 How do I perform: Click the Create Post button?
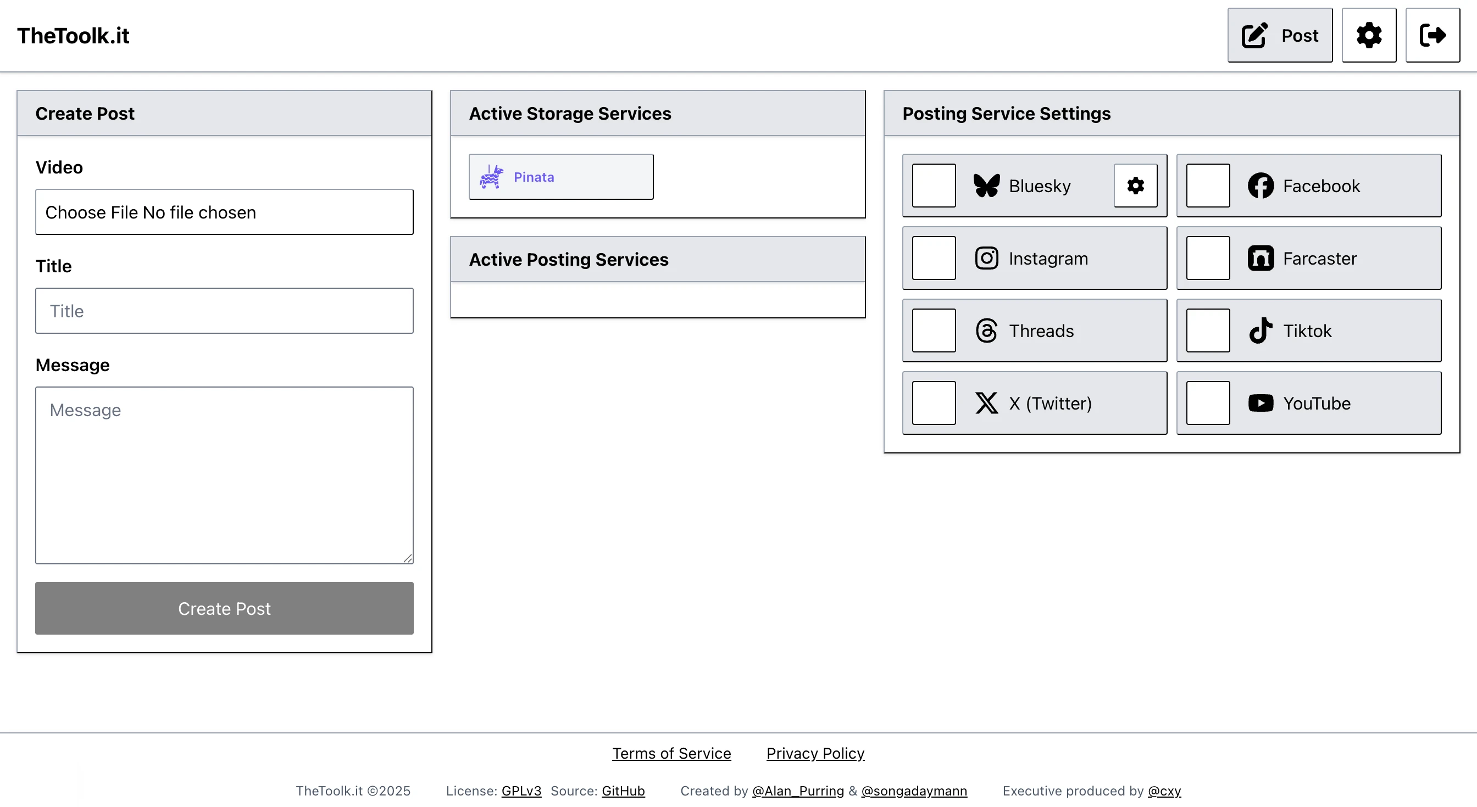point(224,608)
